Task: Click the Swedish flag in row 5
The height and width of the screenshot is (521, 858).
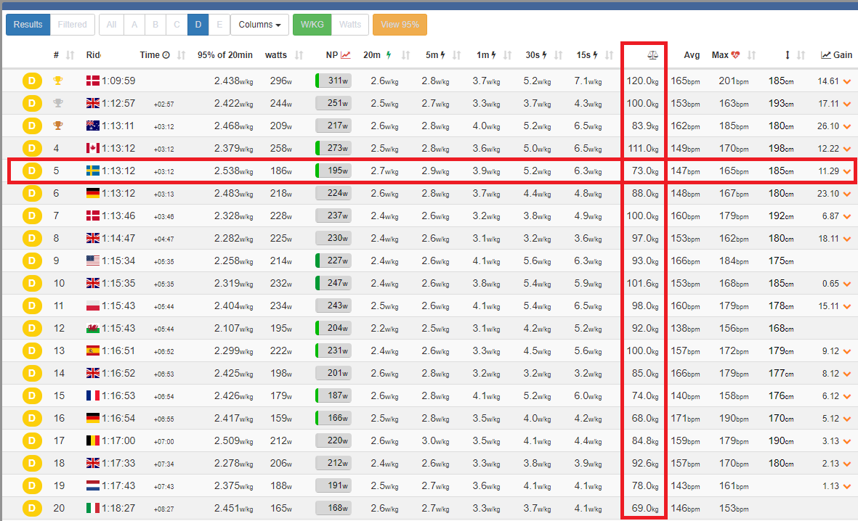Action: pyautogui.click(x=93, y=171)
